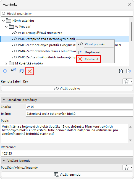Click the Značka field with W-02
The width and height of the screenshot is (134, 179).
[79, 107]
